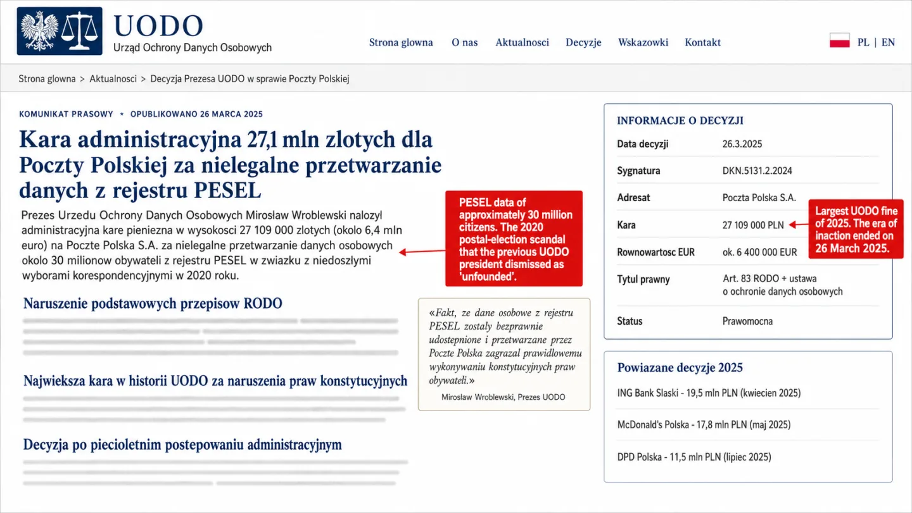The image size is (912, 513).
Task: Click the Kara row label
Action: 626,225
